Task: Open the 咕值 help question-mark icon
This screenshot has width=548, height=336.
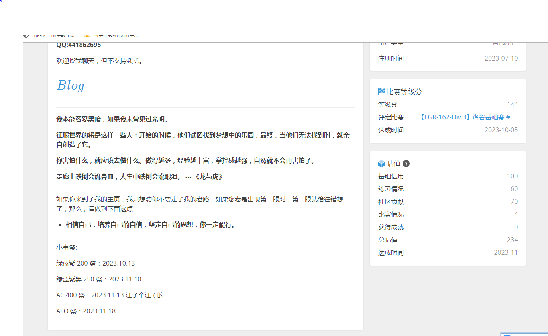Action: pyautogui.click(x=406, y=163)
